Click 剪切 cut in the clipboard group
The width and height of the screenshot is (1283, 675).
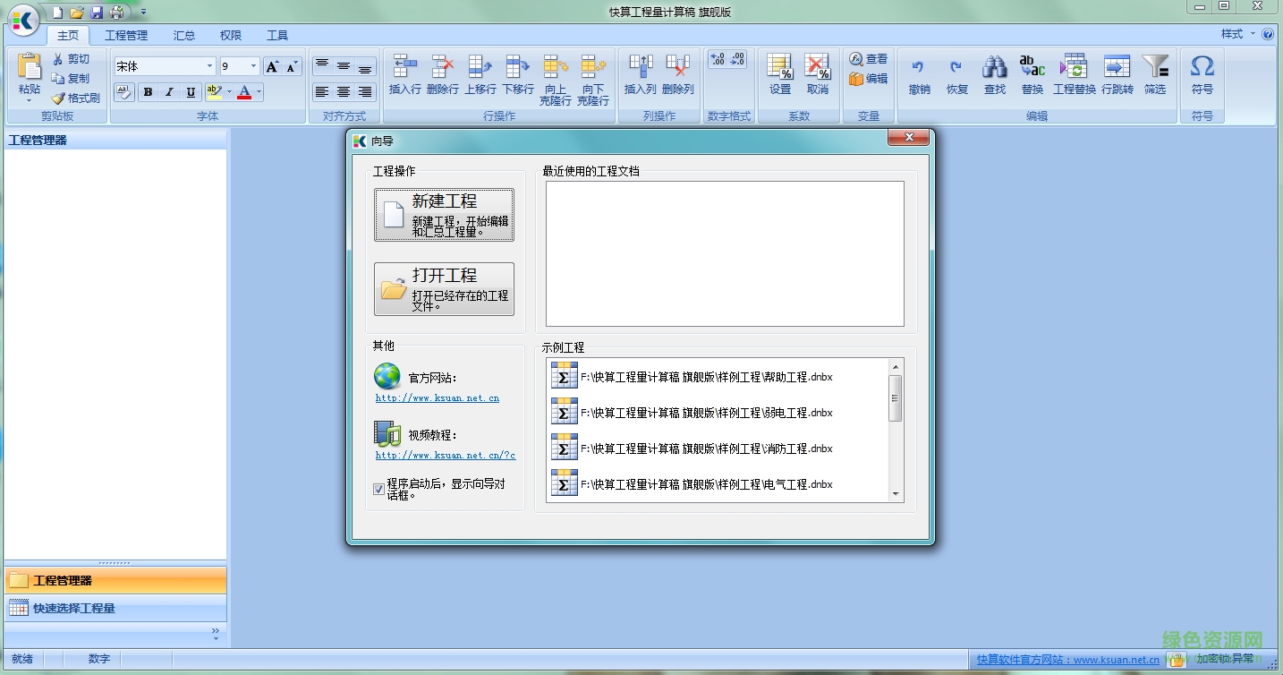coord(72,59)
